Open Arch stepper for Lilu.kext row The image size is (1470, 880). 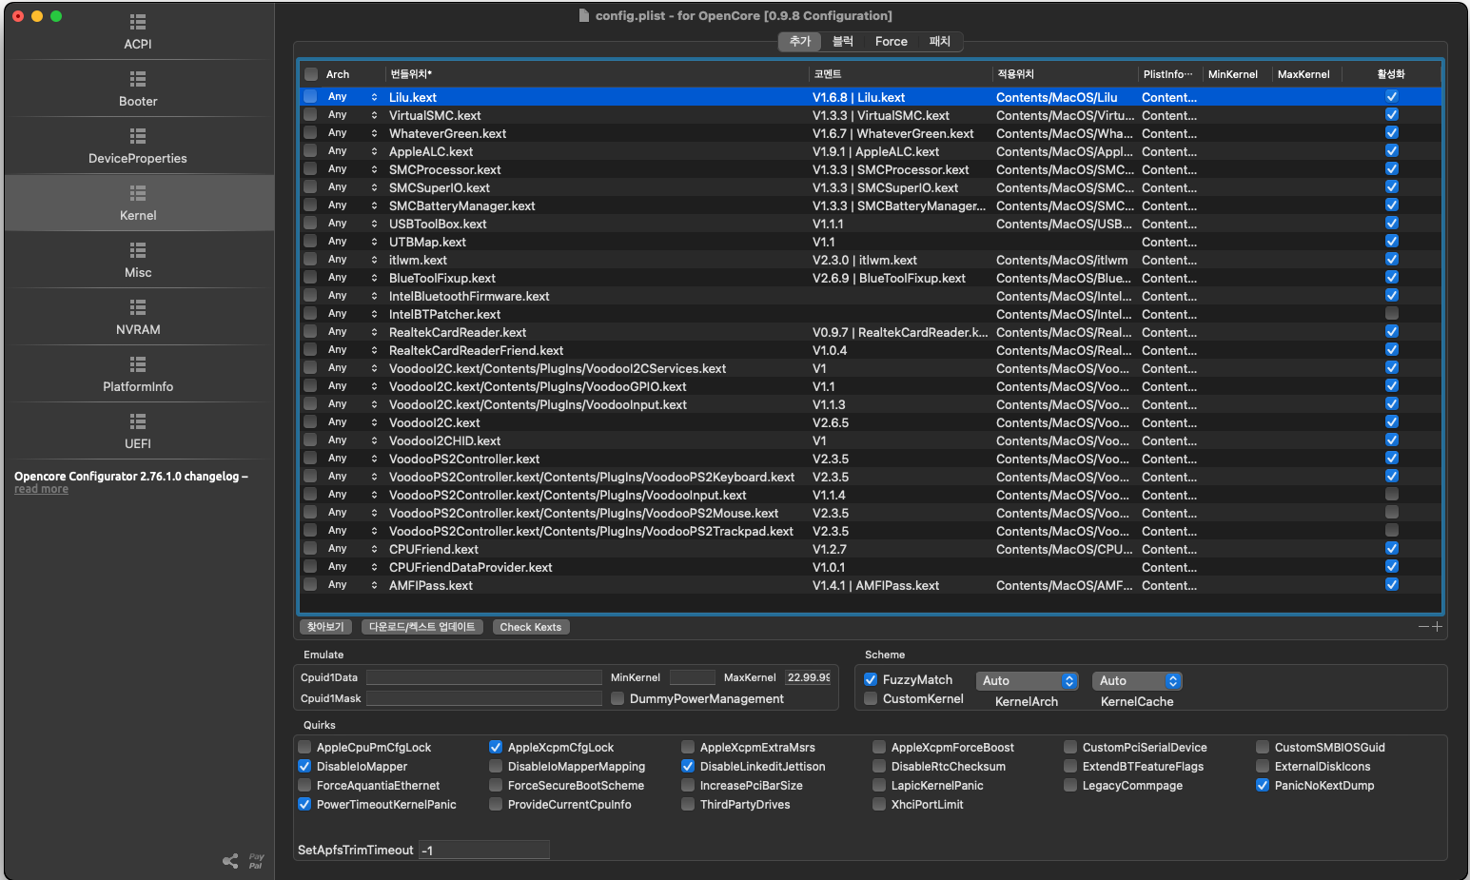click(x=374, y=97)
